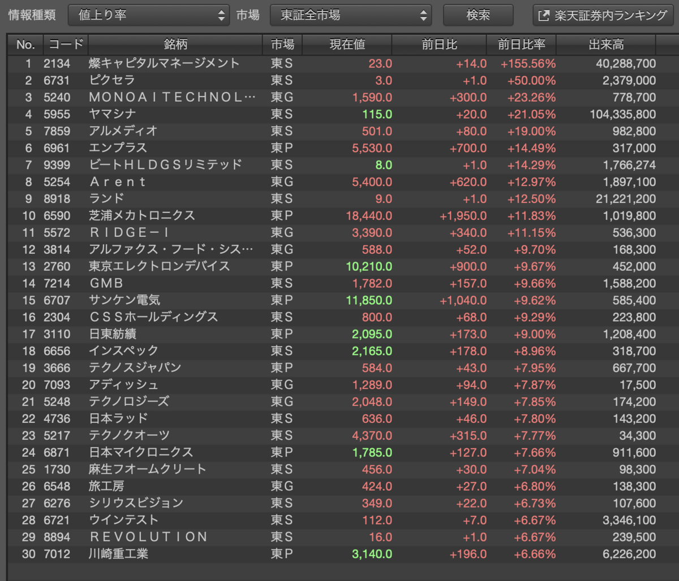This screenshot has width=679, height=581.
Task: Select MONOAITECHNOL… stock name
Action: coord(173,97)
